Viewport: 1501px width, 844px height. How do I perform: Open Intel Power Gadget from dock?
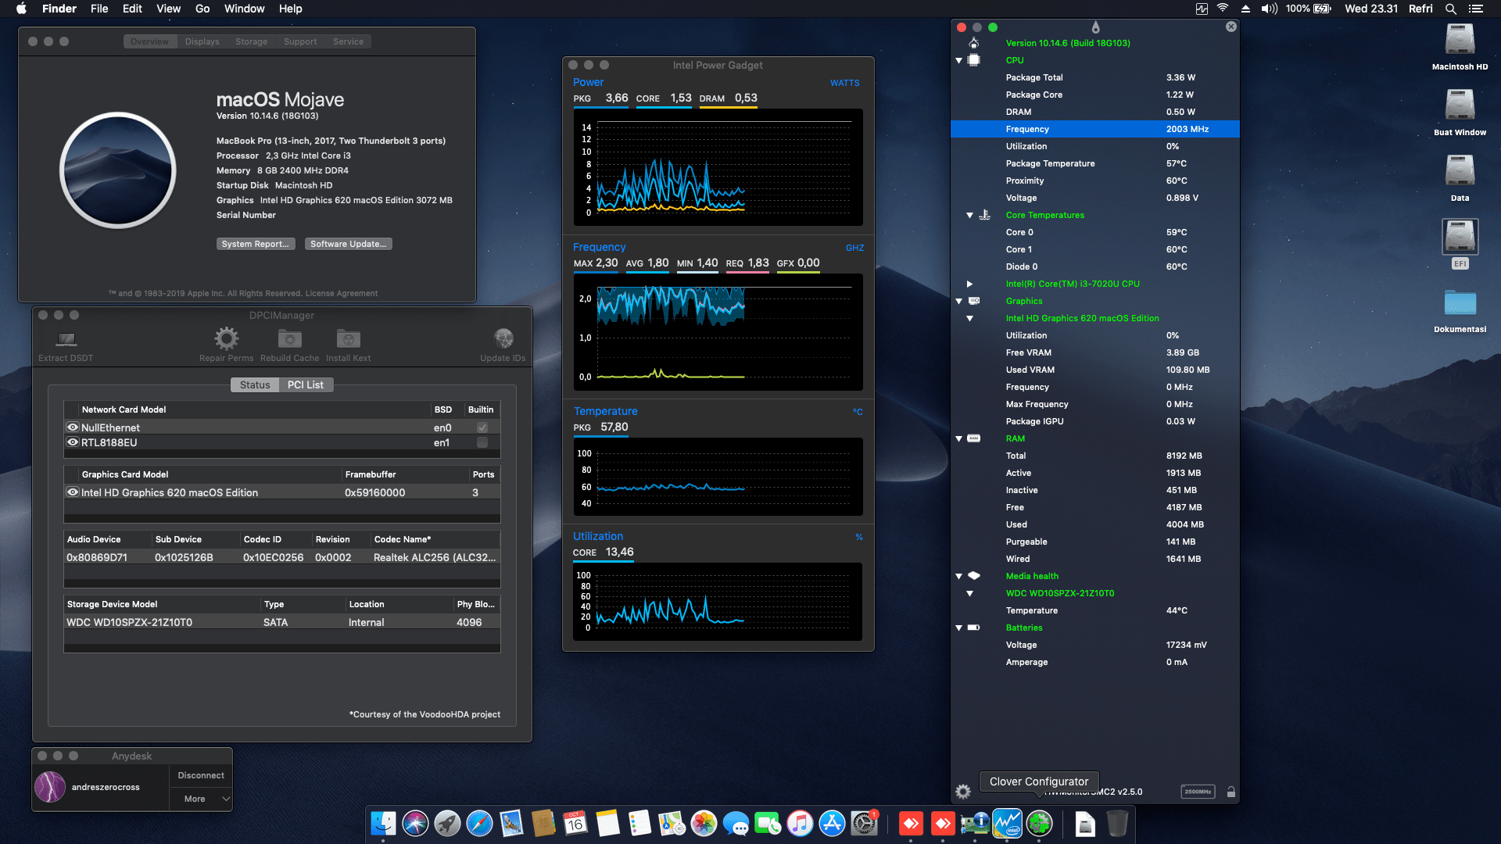click(1007, 824)
